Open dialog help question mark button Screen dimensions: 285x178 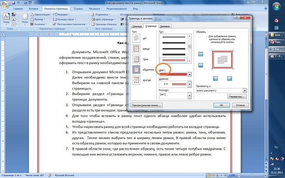coord(237,17)
